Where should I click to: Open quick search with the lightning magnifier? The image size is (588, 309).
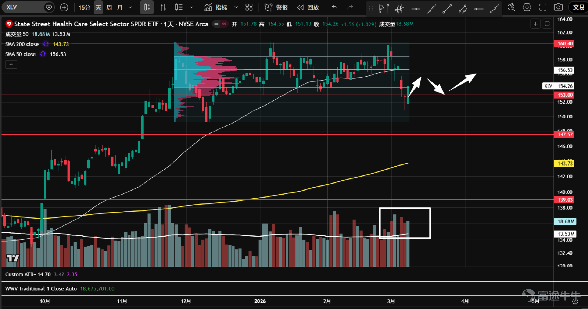(511, 7)
